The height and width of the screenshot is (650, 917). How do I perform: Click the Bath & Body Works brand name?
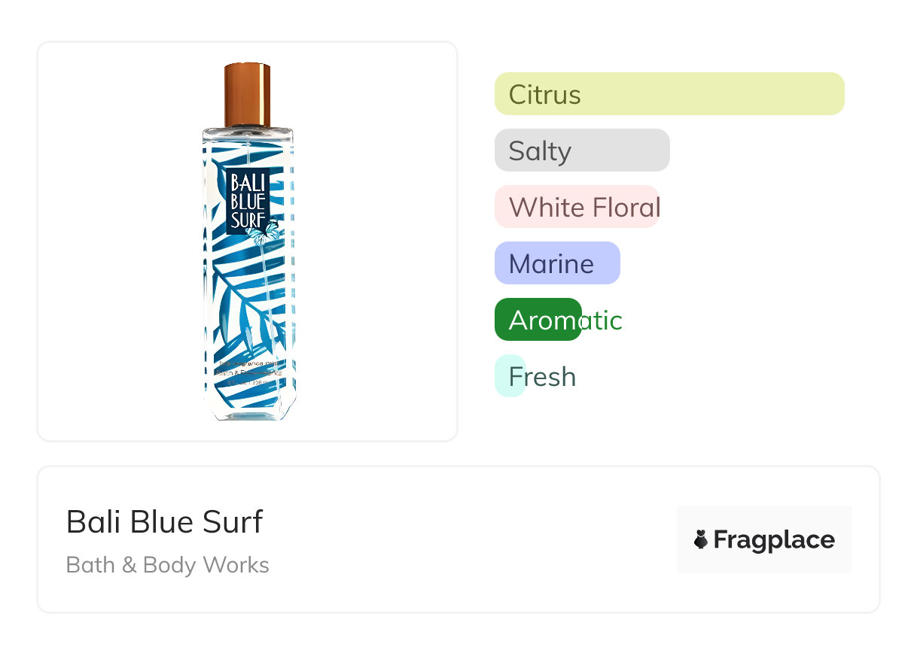pyautogui.click(x=167, y=565)
